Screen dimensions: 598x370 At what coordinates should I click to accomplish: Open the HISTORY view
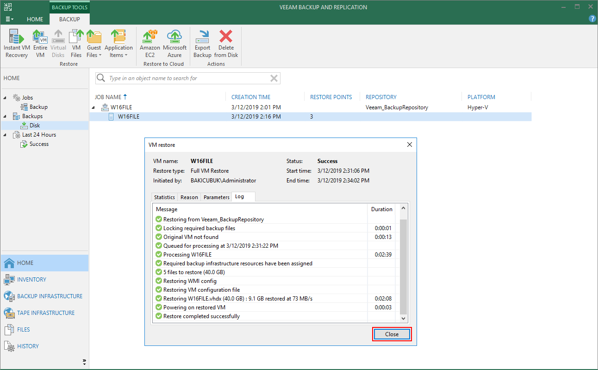pyautogui.click(x=44, y=346)
